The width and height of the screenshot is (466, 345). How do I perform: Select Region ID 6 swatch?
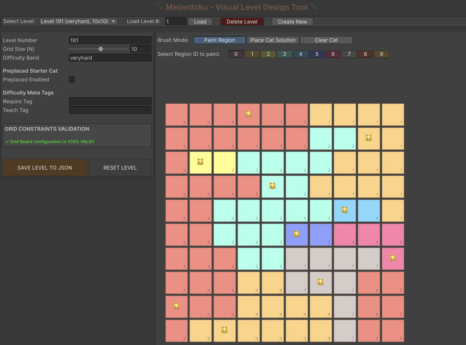[x=333, y=54]
